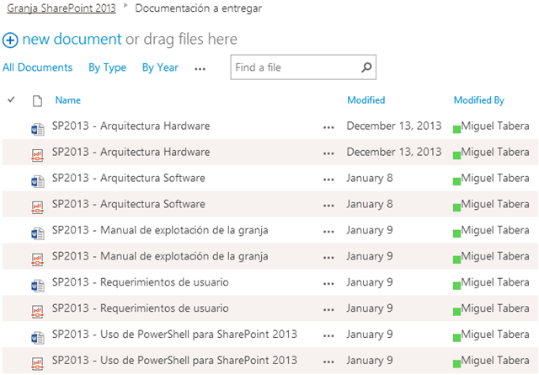Open PDF SP2013 - Arquitectura Software file name
Viewport: 539px width, 375px height.
point(129,204)
